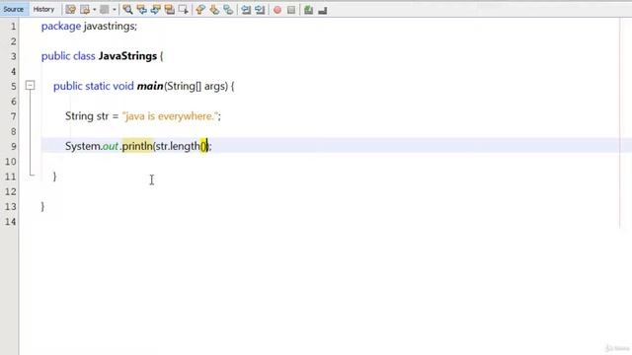This screenshot has width=632, height=355.
Task: Click Shift Line Right icon
Action: point(260,10)
